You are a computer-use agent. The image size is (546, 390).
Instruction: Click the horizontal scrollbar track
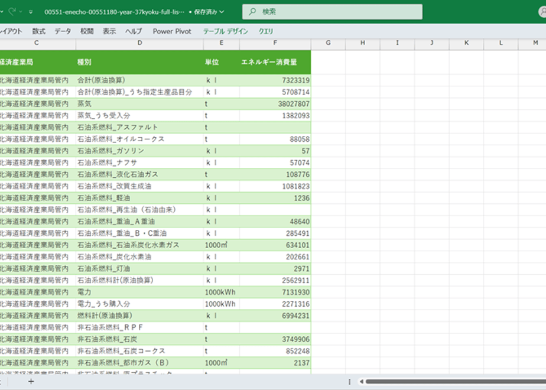(456, 382)
